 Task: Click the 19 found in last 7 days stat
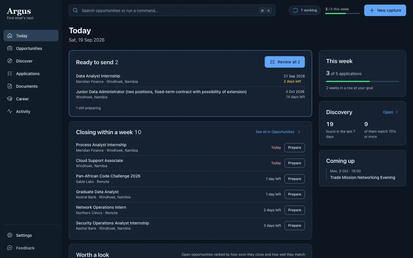coord(342,130)
